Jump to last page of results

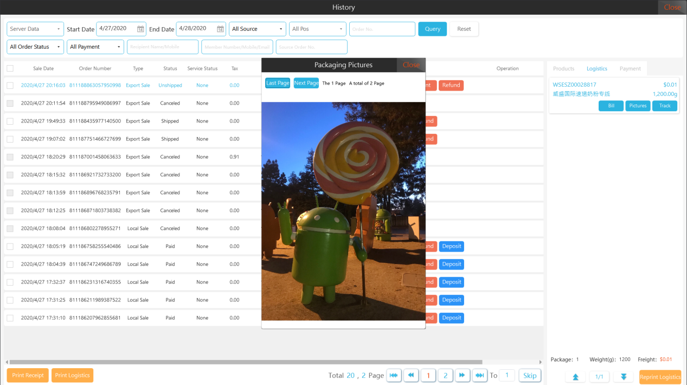pyautogui.click(x=479, y=375)
